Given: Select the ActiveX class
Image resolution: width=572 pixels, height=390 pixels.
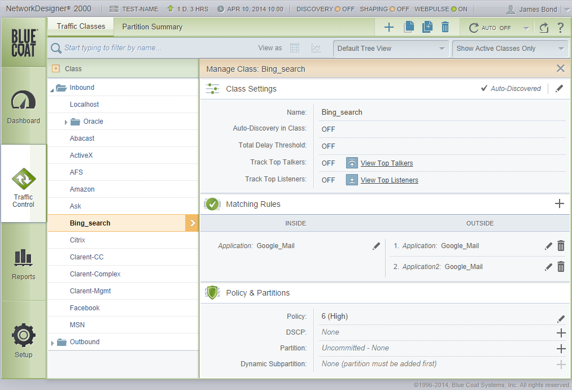Looking at the screenshot, I should tap(81, 155).
